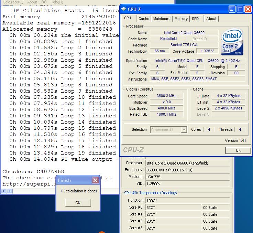
Task: Click the Real memory =2145792000 line
Action: [x=59, y=17]
